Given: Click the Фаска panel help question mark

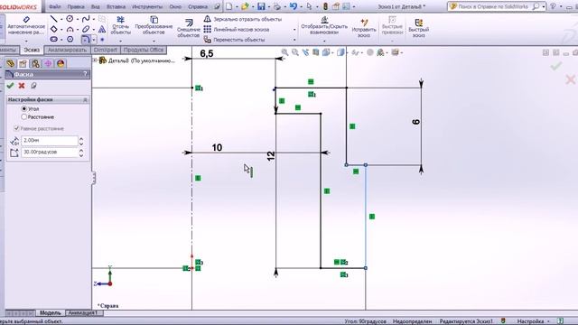Looking at the screenshot, I should point(85,74).
